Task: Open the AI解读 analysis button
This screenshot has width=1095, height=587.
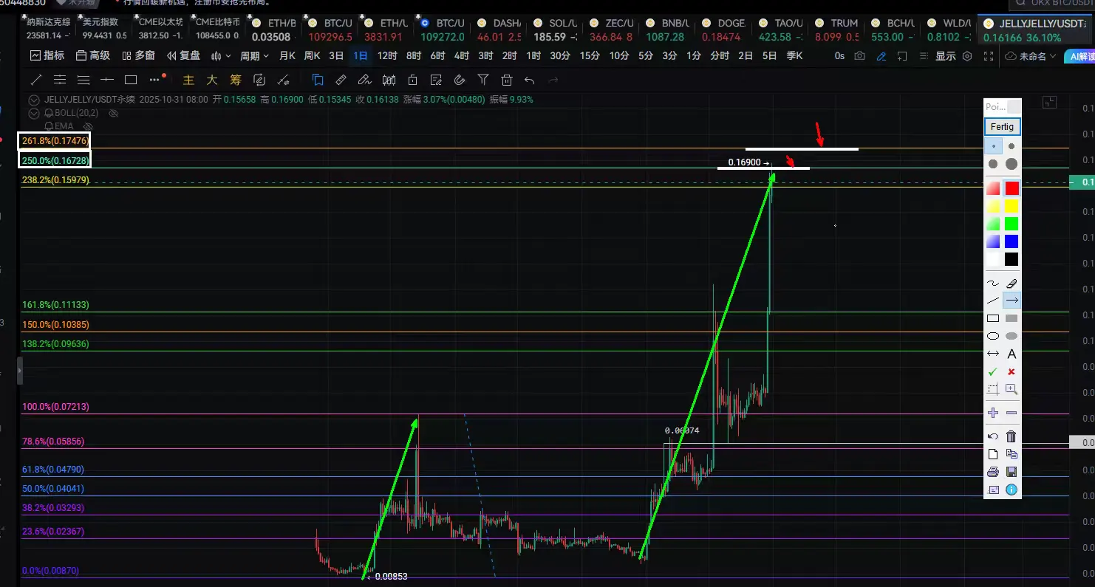Action: point(1079,56)
